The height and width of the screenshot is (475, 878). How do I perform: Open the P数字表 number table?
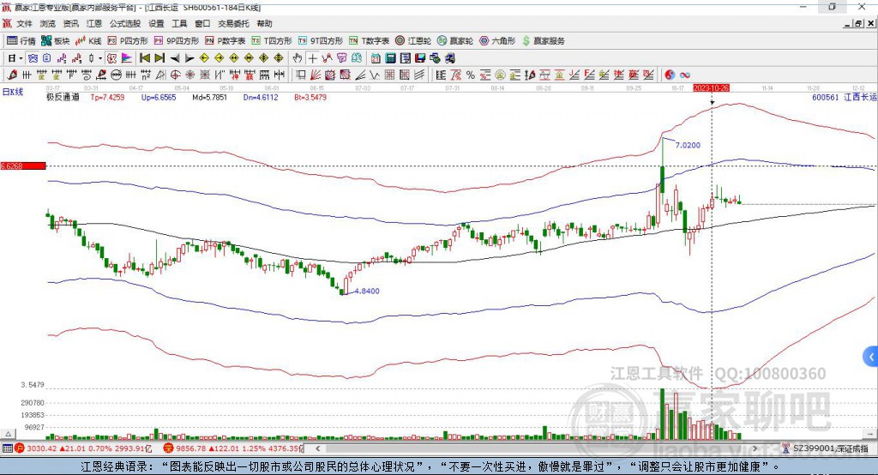point(226,41)
